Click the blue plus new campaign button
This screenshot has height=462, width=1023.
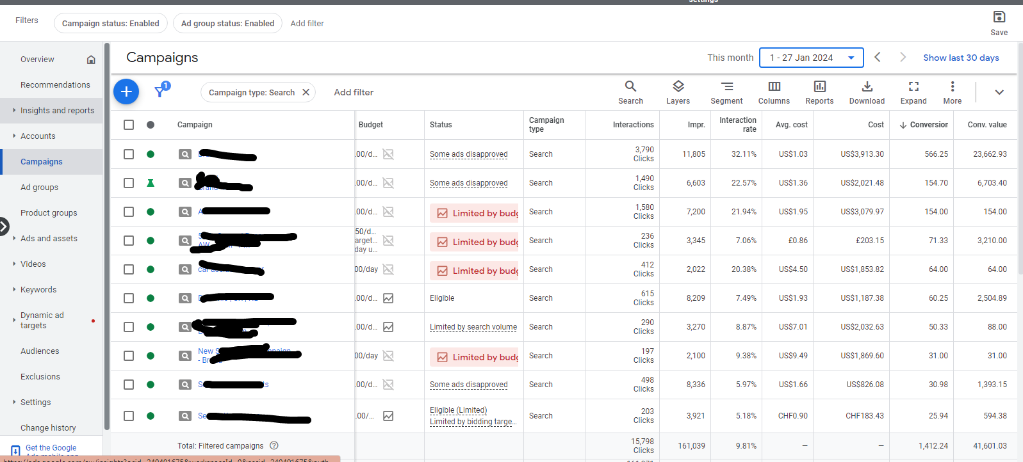[x=126, y=92]
